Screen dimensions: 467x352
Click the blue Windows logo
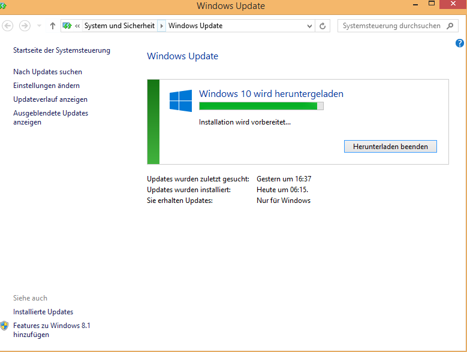pyautogui.click(x=181, y=101)
